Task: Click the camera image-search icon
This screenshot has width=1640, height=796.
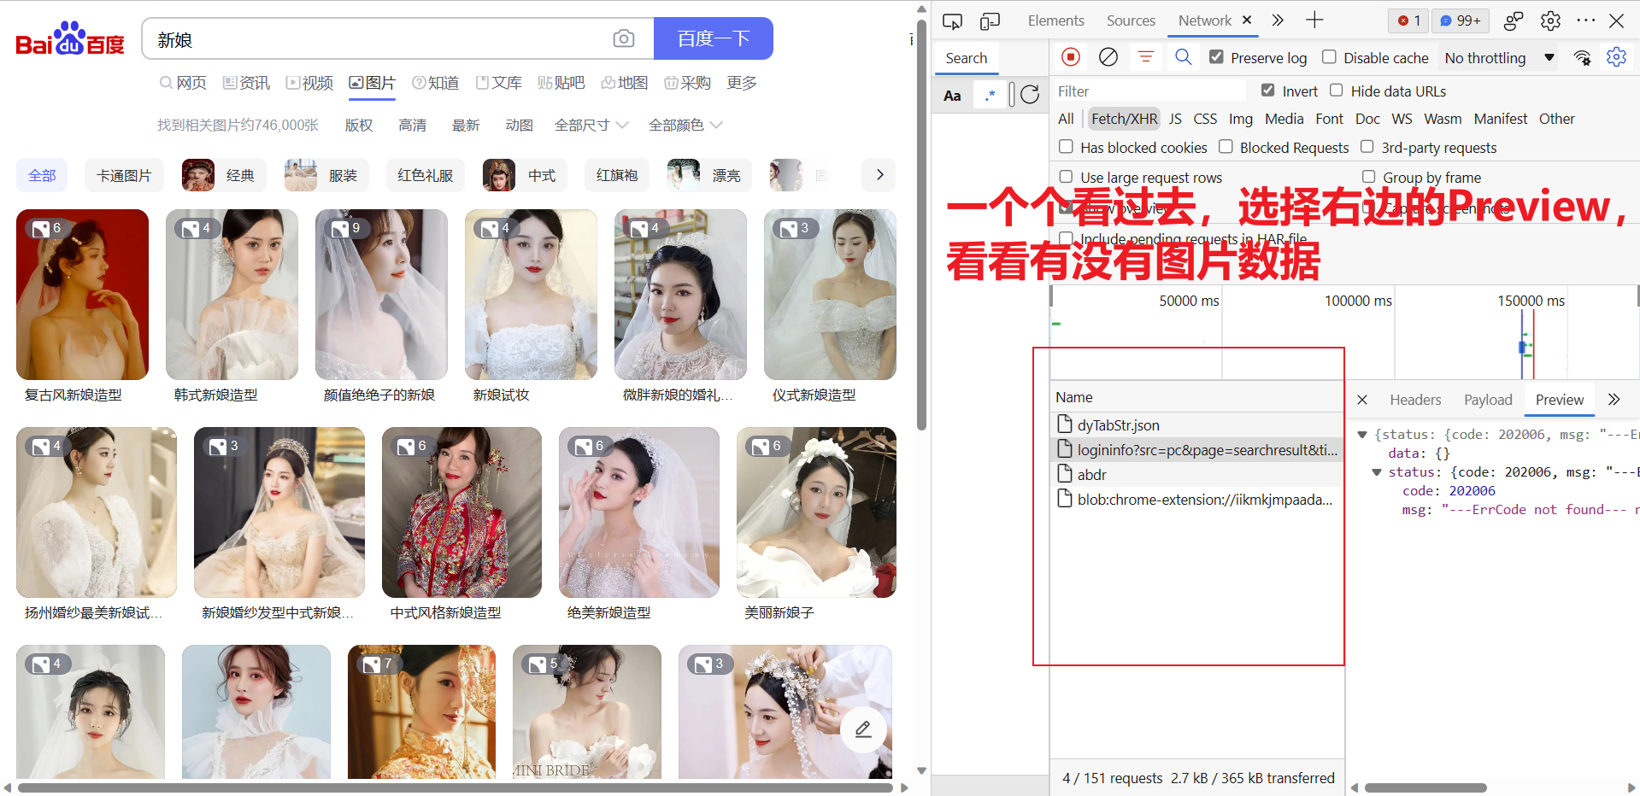Action: pos(624,38)
